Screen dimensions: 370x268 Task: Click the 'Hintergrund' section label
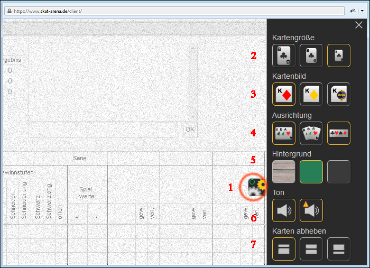click(x=291, y=154)
